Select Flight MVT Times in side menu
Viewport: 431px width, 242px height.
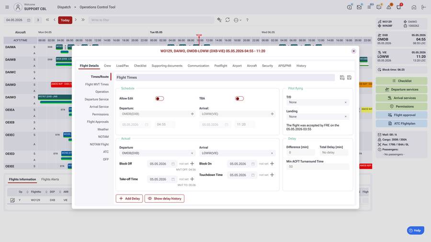click(97, 84)
